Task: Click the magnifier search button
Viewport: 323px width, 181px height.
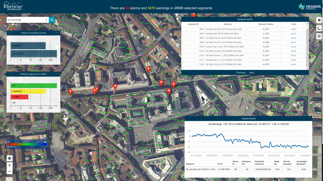Action: pos(52,20)
